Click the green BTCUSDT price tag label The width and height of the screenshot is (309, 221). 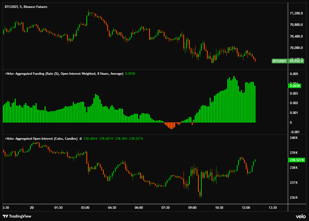point(279,61)
